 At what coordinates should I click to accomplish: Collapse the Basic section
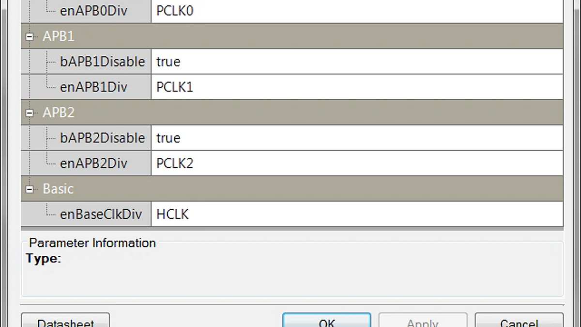click(x=29, y=188)
